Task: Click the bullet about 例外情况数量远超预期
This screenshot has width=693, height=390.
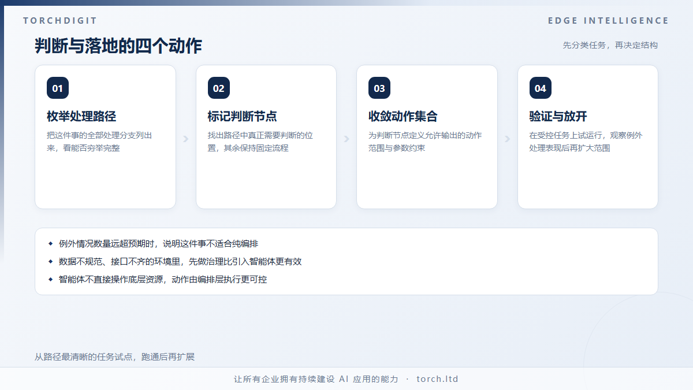Action: pos(157,244)
